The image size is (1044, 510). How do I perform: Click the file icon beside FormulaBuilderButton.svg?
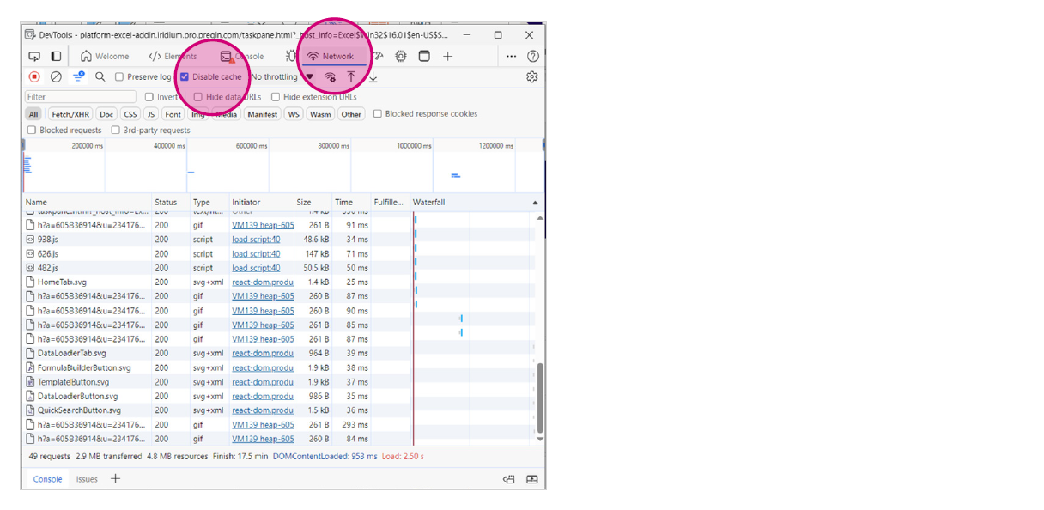[30, 367]
